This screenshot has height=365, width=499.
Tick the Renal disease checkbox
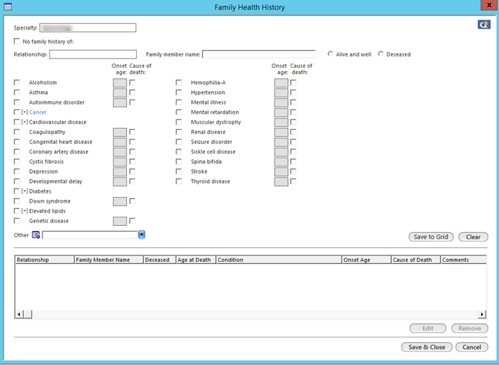[x=179, y=132]
